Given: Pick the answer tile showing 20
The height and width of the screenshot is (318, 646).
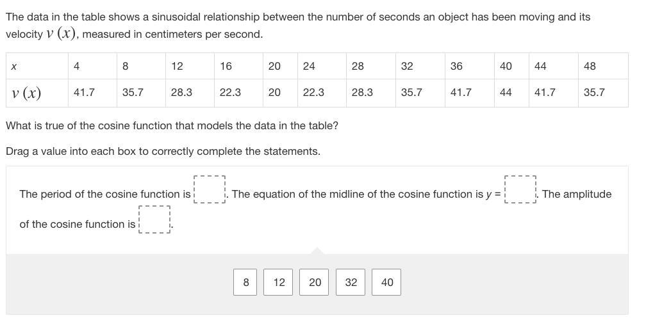Looking at the screenshot, I should tap(315, 282).
